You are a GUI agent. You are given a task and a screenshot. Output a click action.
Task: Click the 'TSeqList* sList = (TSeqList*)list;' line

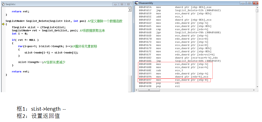(39, 27)
